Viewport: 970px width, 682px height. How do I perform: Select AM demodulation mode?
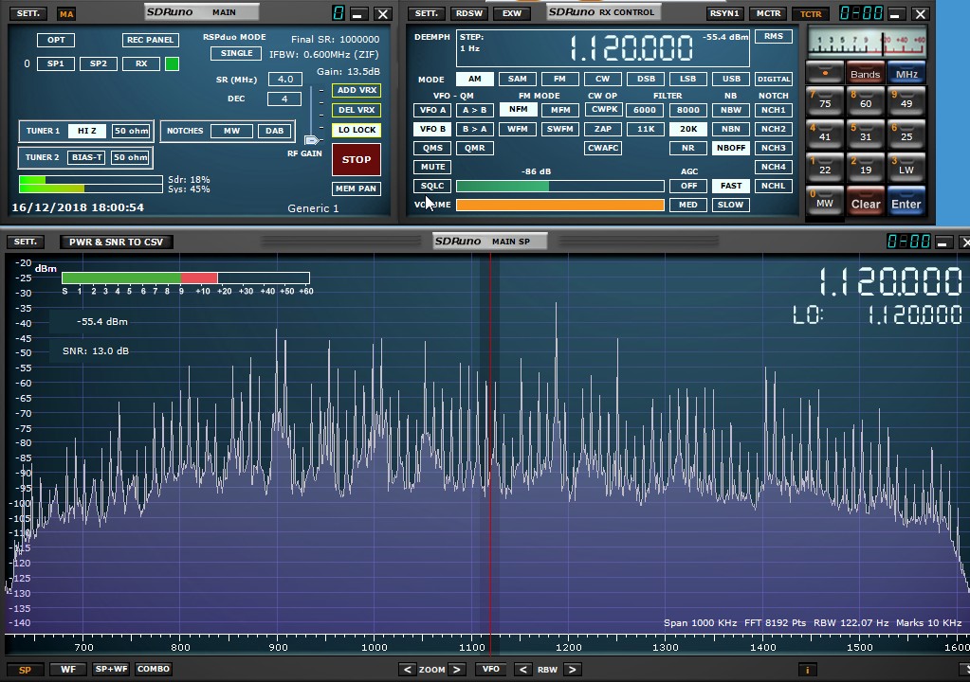tap(474, 79)
